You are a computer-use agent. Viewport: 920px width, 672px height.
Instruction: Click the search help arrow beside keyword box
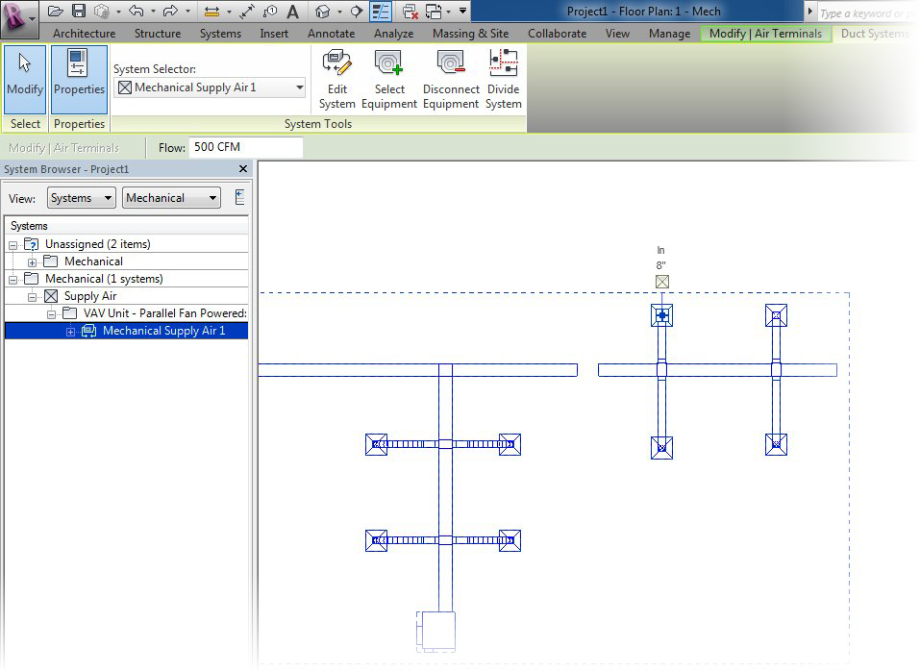coord(809,12)
